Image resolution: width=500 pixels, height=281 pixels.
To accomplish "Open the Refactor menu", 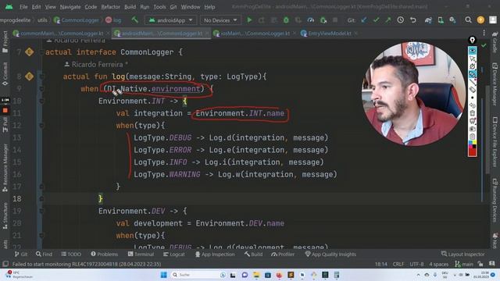I will (x=110, y=7).
